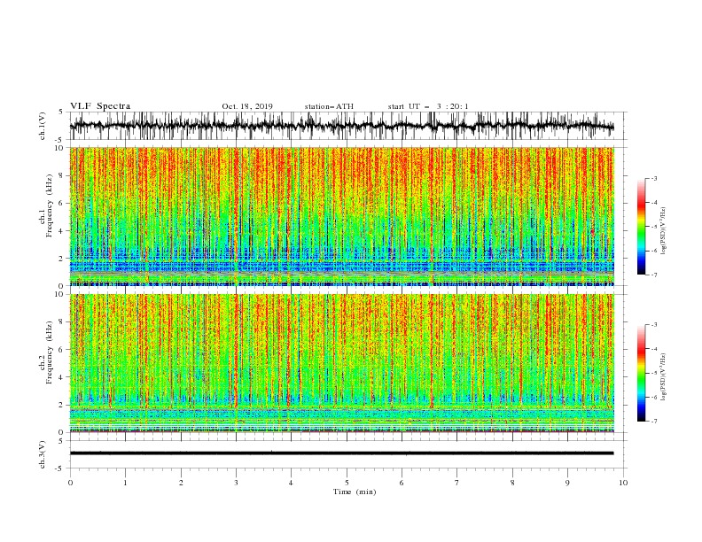This screenshot has height=542, width=702.
Task: Click the time axis tick label "6"
Action: point(402,483)
